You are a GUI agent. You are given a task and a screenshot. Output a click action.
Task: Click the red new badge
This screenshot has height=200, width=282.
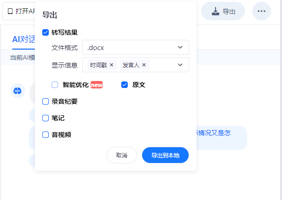coord(97,85)
